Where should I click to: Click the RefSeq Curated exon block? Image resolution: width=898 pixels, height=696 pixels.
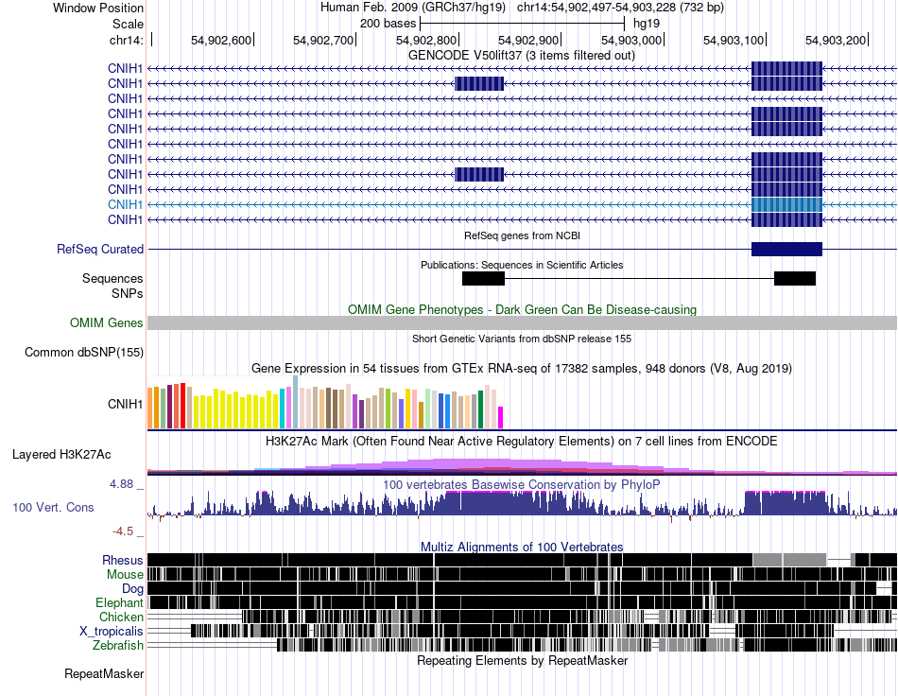tap(786, 250)
